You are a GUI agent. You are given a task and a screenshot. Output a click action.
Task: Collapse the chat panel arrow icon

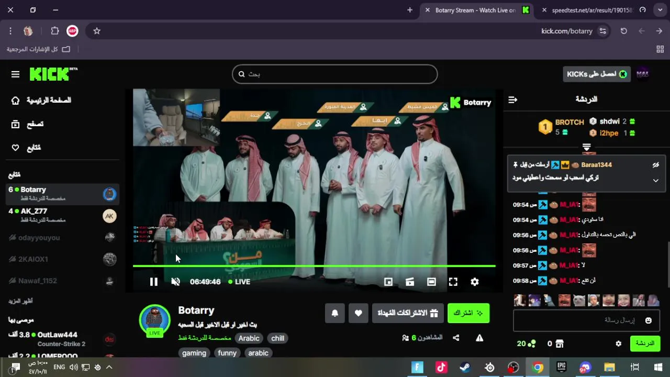point(513,99)
